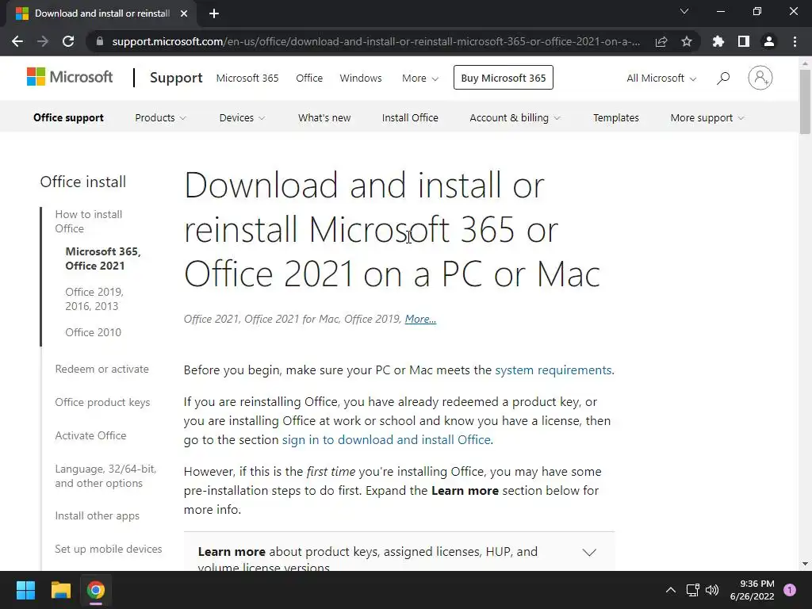Open the notification badge in taskbar
The image size is (812, 609).
click(790, 590)
